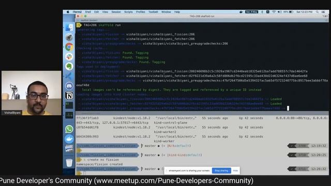This screenshot has width=331, height=186.
Task: Click the Stop sharing button
Action: [221, 171]
